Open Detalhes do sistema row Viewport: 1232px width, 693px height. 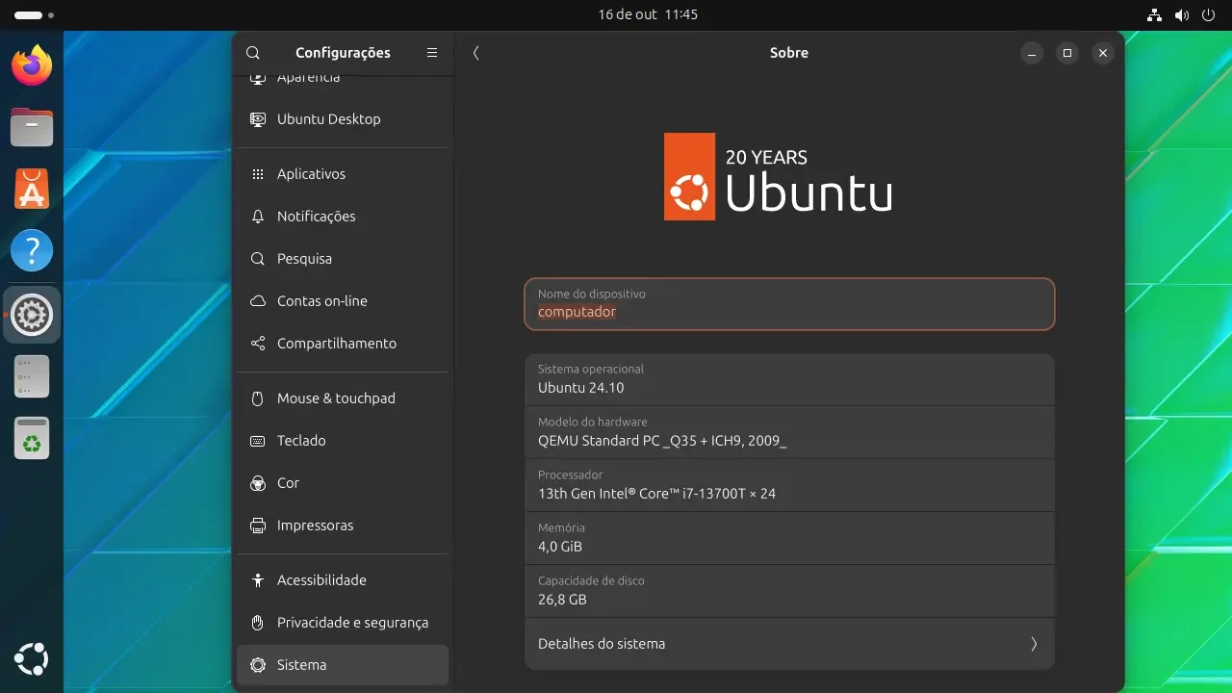(x=789, y=644)
